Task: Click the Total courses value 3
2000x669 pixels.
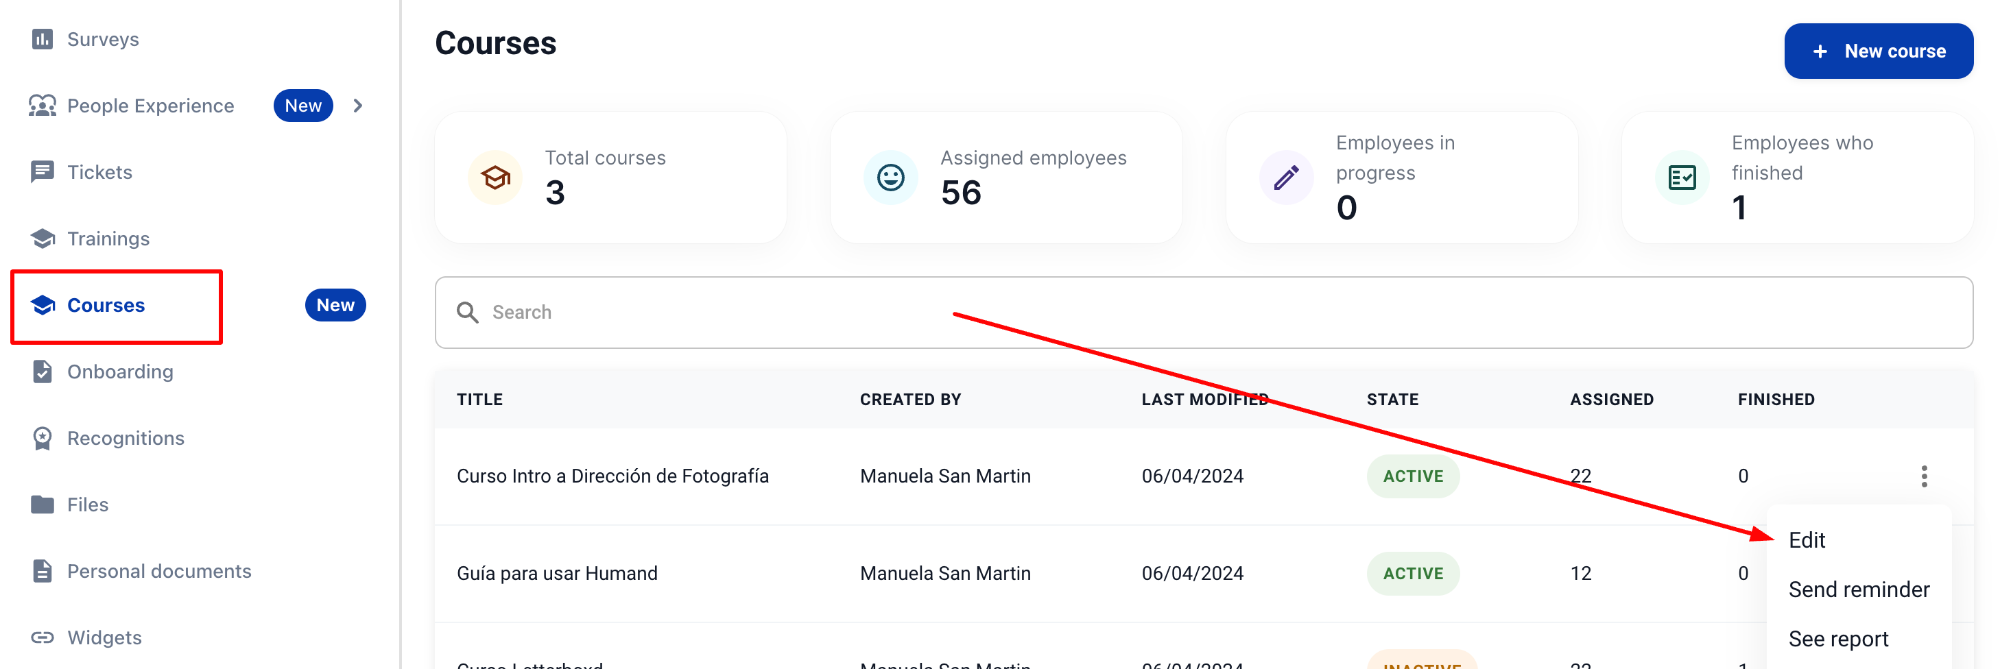Action: (554, 193)
